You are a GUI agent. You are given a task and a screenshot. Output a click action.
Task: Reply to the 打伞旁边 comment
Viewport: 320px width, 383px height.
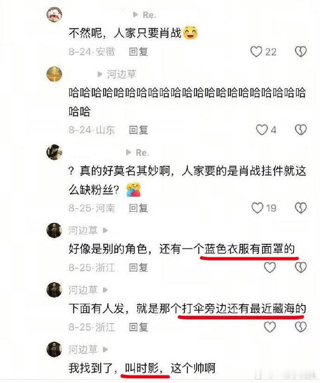click(x=138, y=327)
